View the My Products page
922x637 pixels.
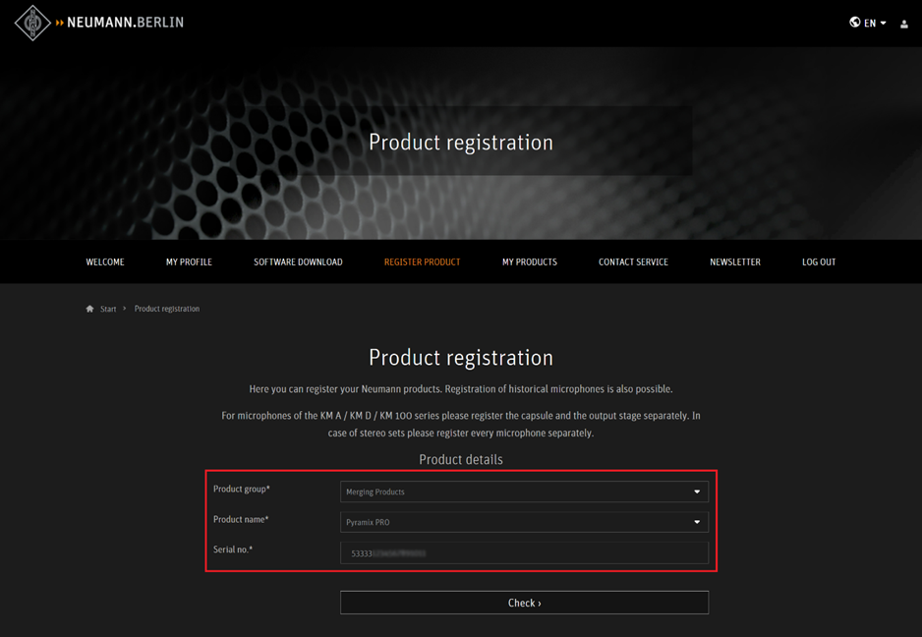tap(529, 262)
